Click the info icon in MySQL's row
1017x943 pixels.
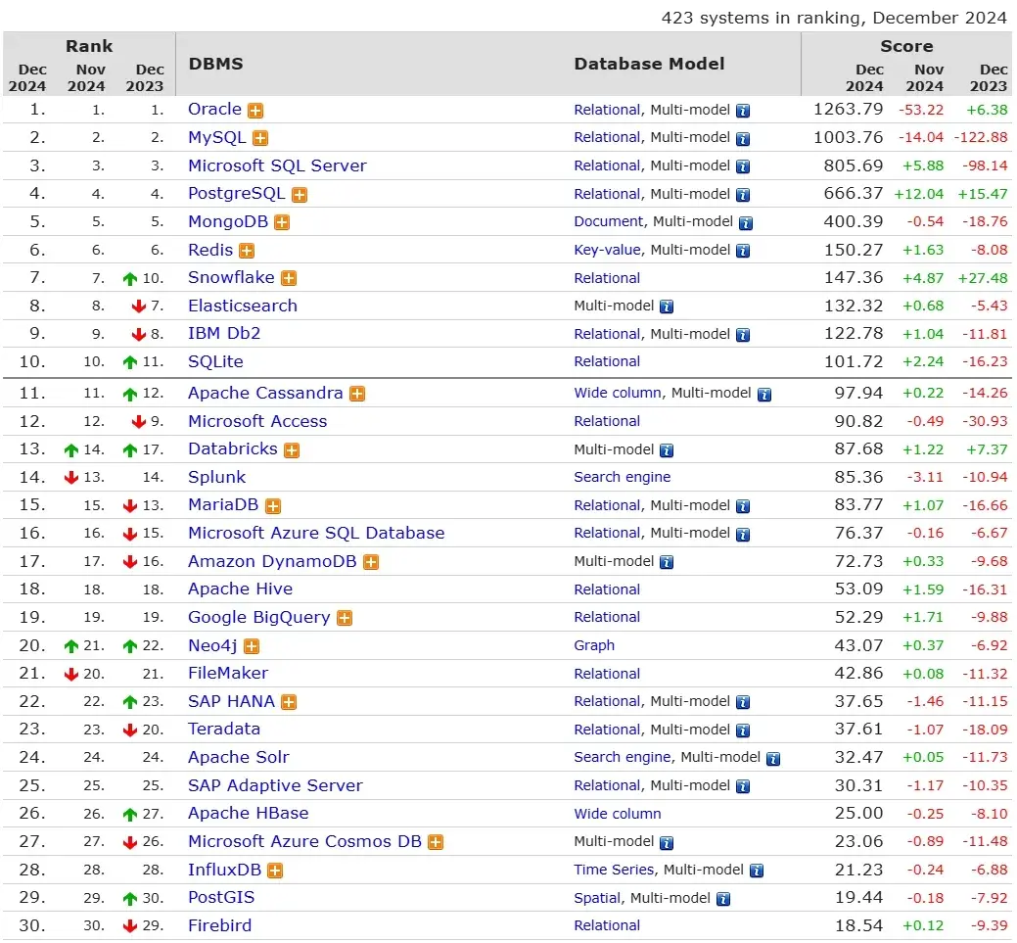pos(743,139)
